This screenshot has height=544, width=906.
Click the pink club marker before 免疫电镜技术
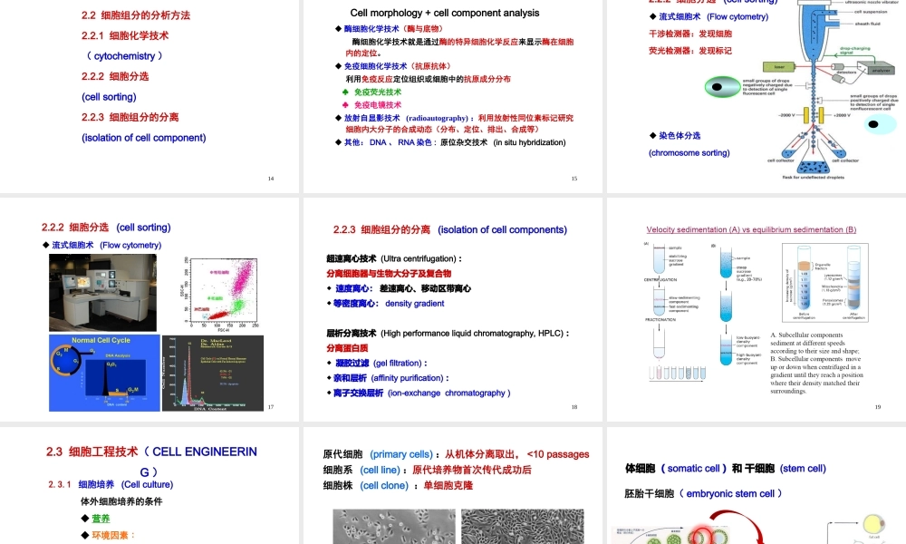[346, 105]
